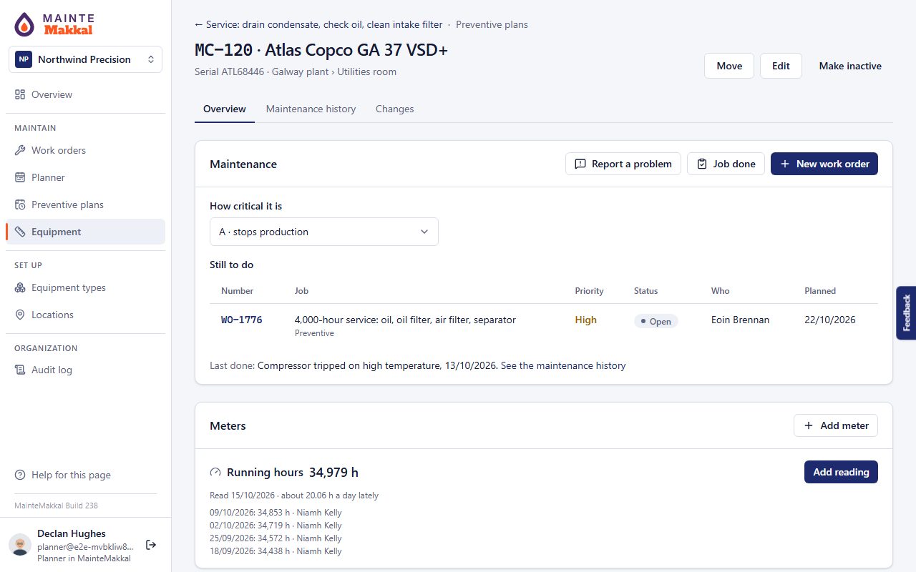
Task: Click the sign-out icon beside Declan Hughes
Action: coord(151,545)
